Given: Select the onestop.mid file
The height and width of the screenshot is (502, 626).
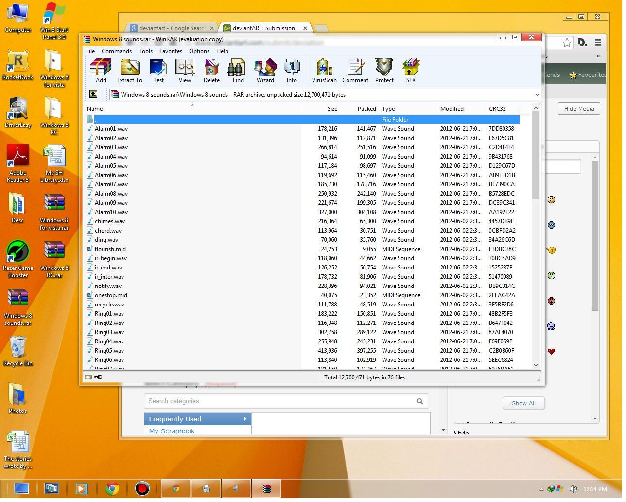Looking at the screenshot, I should pyautogui.click(x=302, y=295).
